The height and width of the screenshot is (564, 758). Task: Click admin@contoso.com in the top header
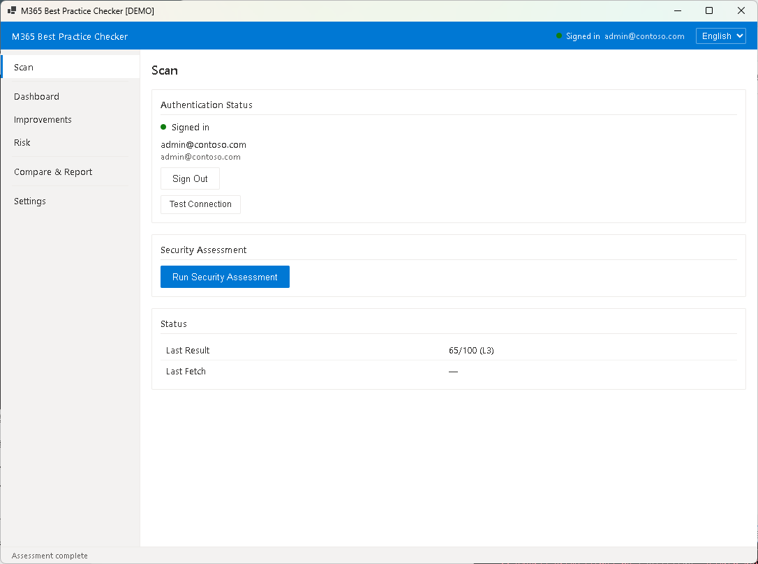coord(644,36)
